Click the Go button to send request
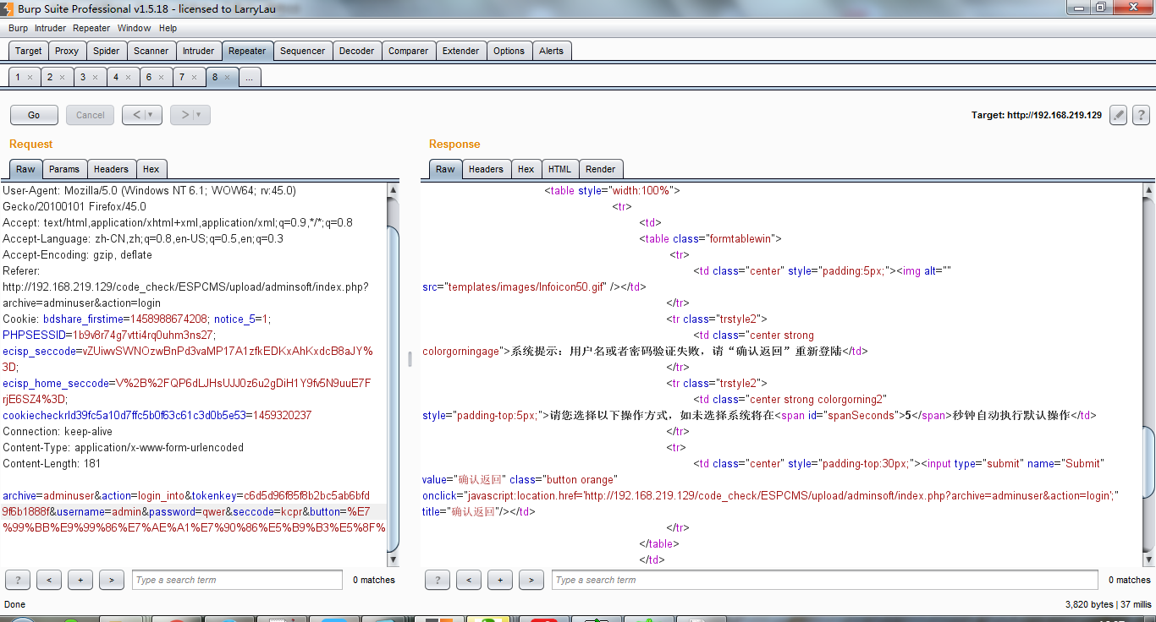The image size is (1156, 622). click(34, 115)
